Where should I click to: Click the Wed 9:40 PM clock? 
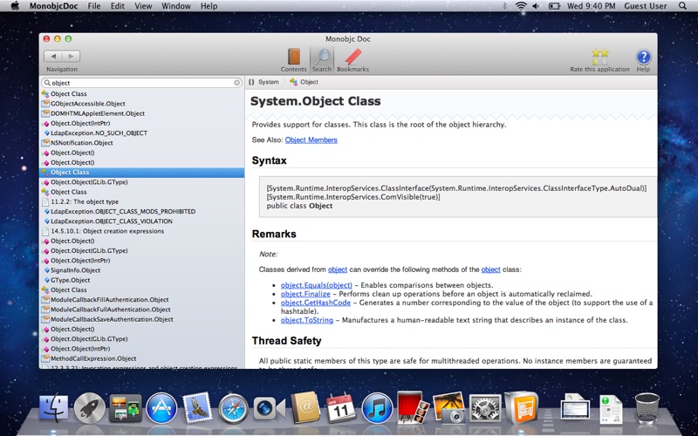tap(592, 6)
